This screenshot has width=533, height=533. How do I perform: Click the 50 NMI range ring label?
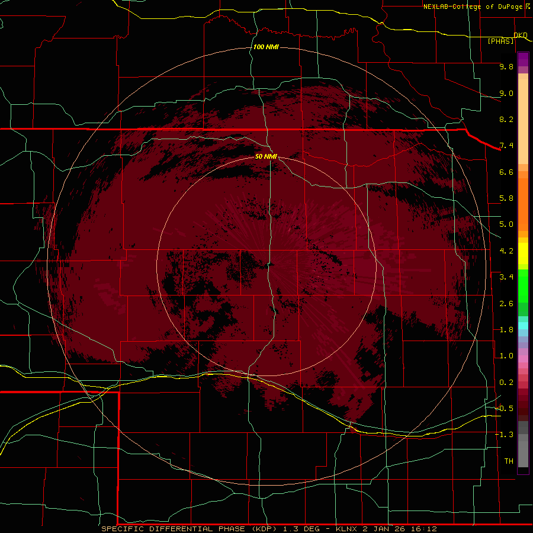click(x=266, y=156)
